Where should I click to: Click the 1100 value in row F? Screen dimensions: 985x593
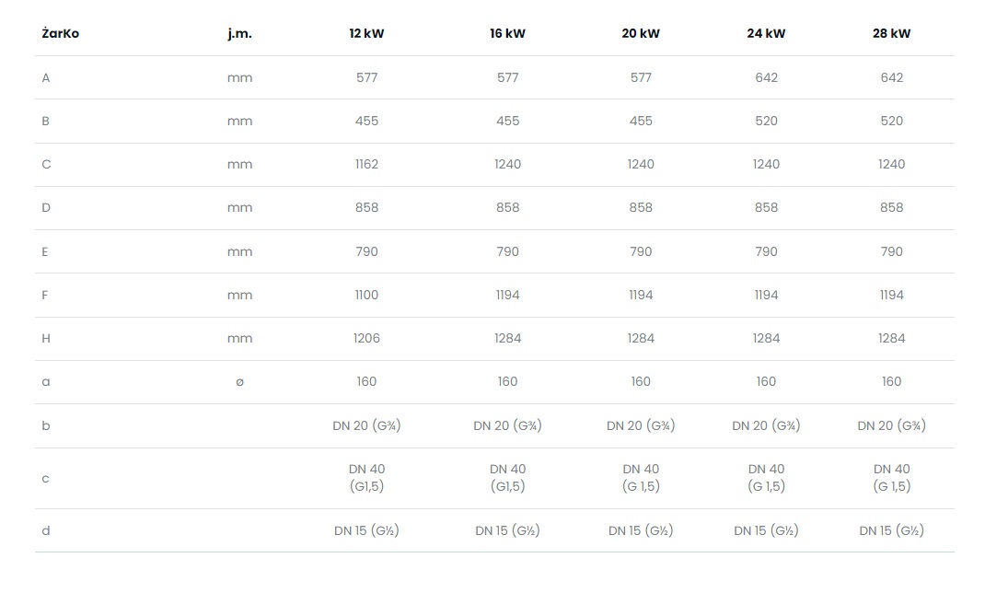[x=367, y=296]
